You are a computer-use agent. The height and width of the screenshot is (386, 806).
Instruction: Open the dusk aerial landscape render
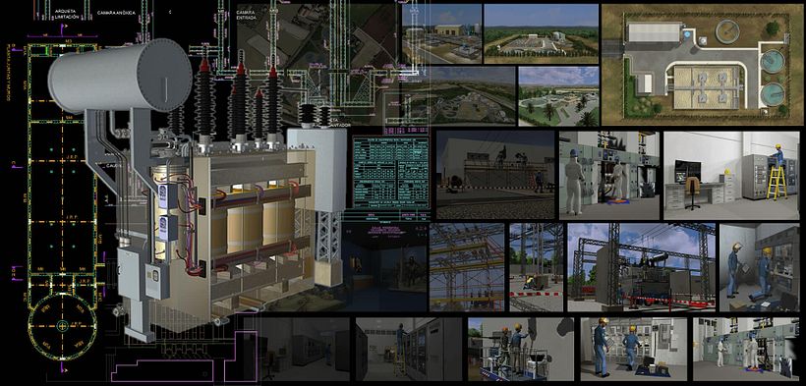457,95
